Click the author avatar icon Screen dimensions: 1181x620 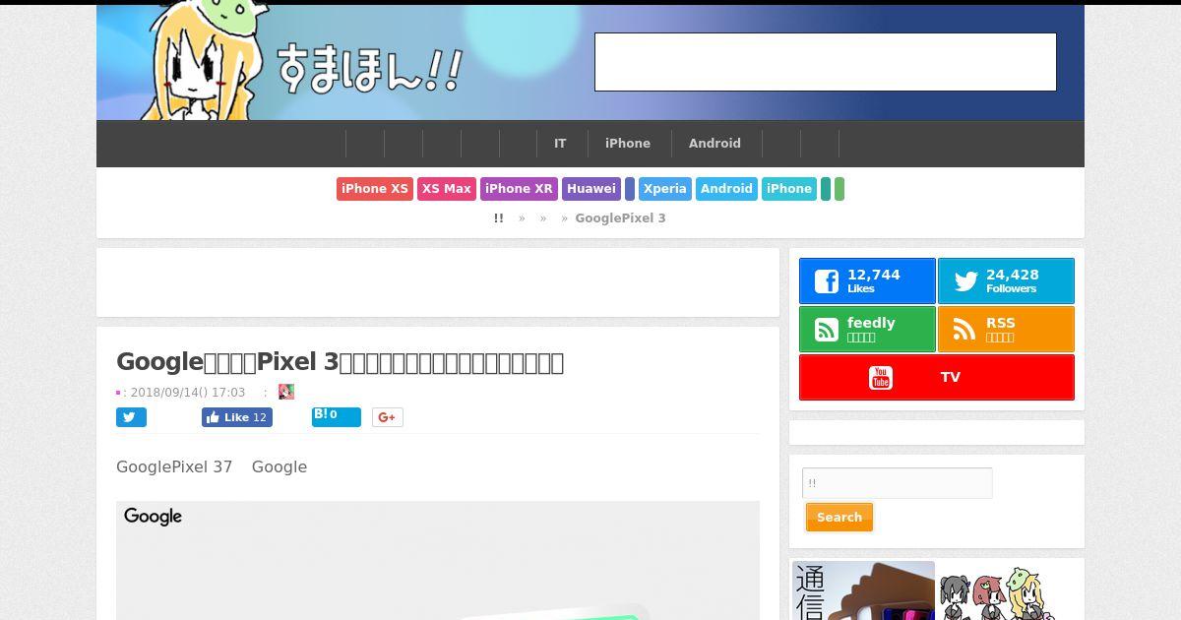click(286, 392)
